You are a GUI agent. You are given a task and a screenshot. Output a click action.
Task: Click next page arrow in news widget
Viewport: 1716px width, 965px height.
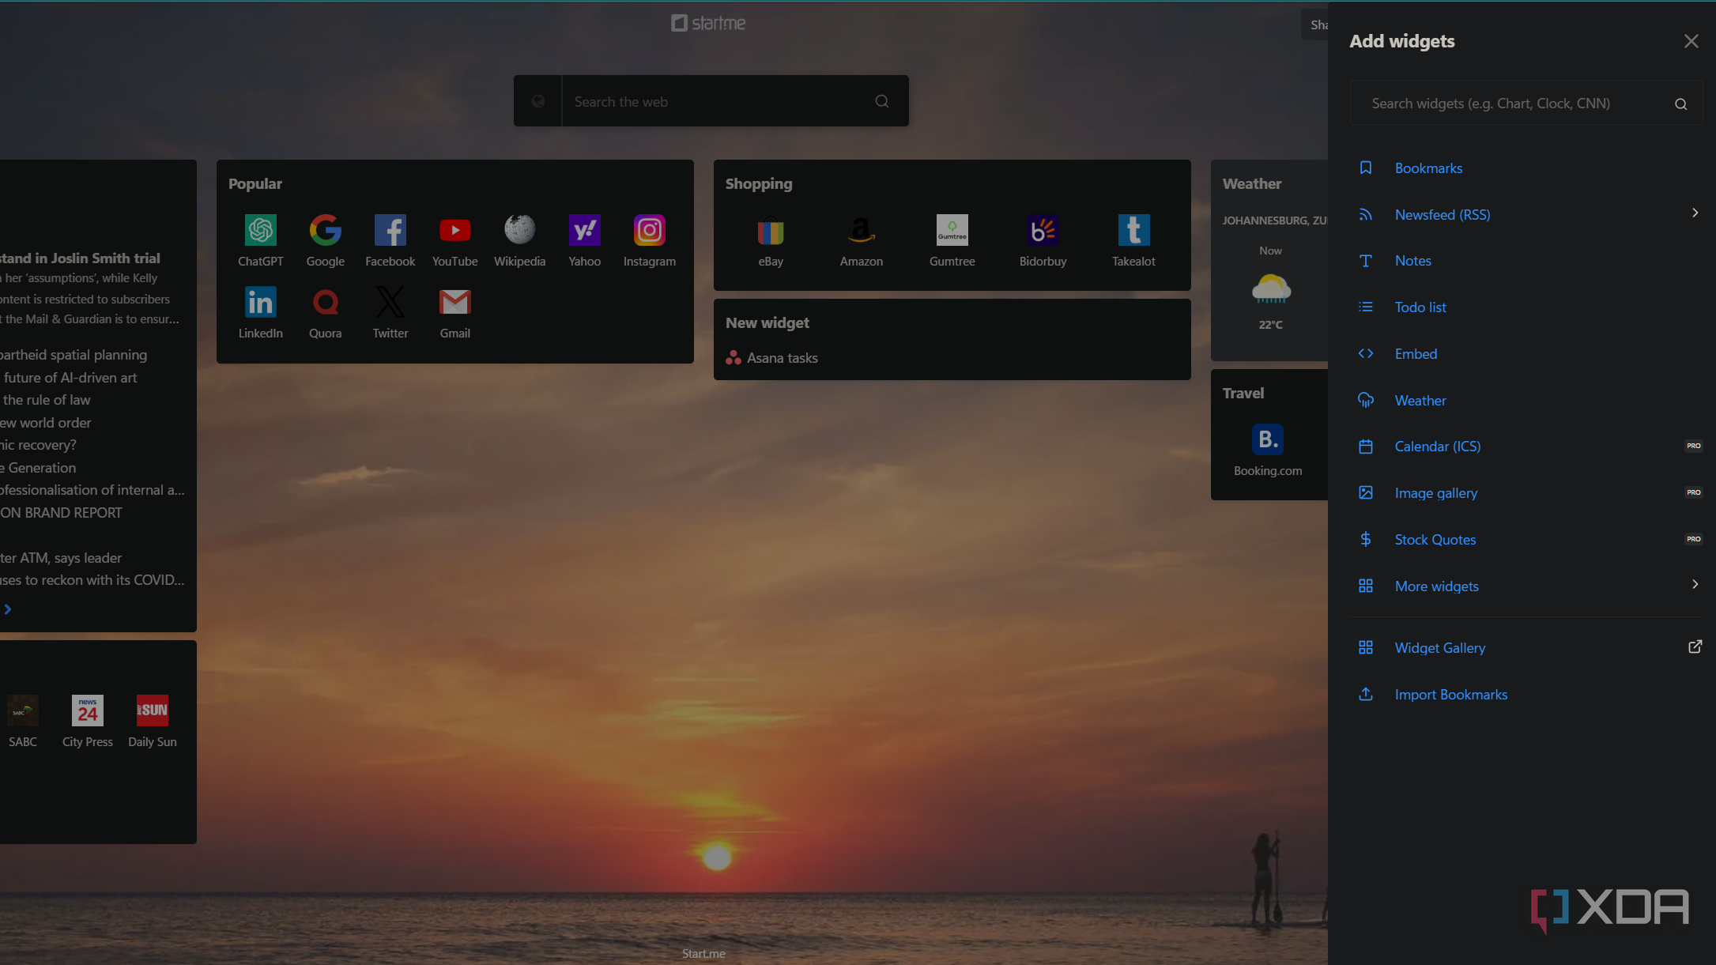(8, 609)
